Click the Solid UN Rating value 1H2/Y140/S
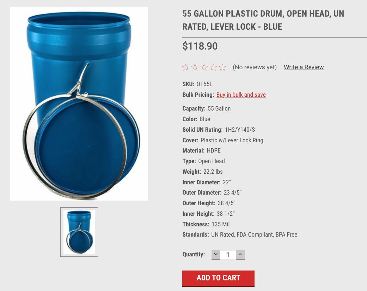 [x=240, y=130]
